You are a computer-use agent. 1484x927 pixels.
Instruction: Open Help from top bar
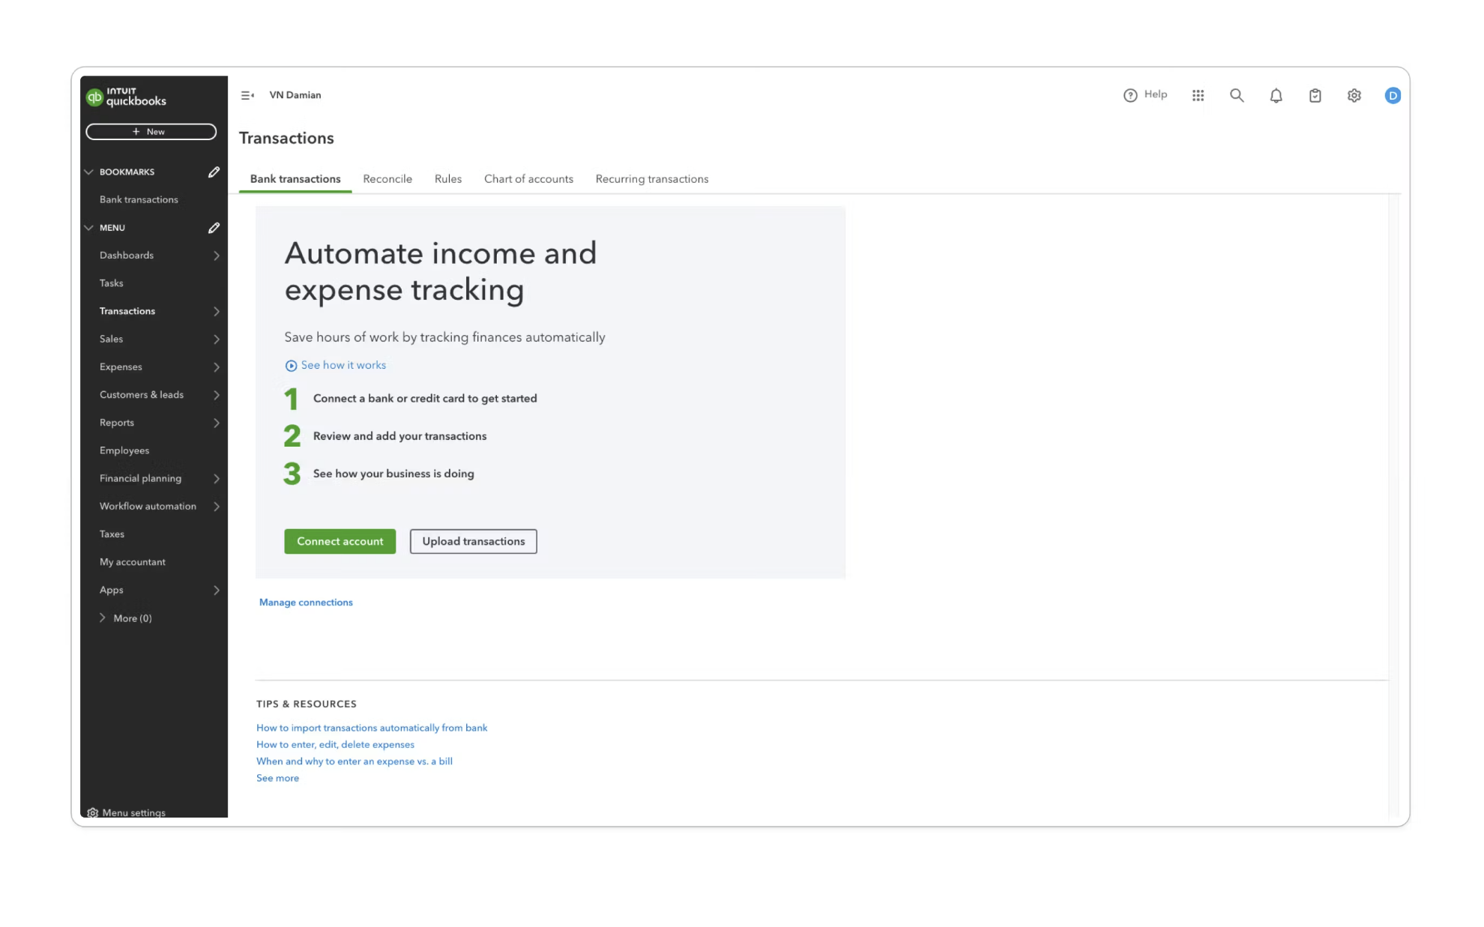pos(1144,95)
